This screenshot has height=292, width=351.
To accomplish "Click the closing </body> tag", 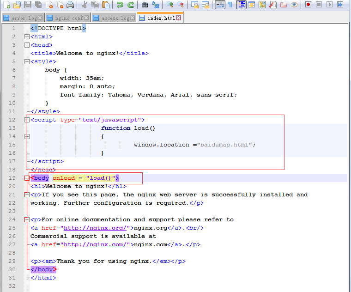I will [44, 270].
